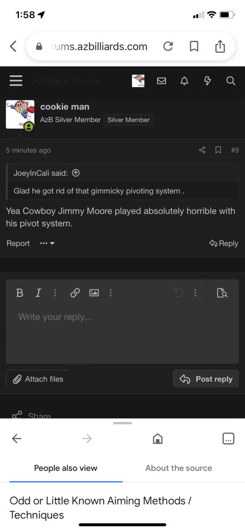The height and width of the screenshot is (531, 245).
Task: Open the inbox envelope icon
Action: tap(162, 81)
